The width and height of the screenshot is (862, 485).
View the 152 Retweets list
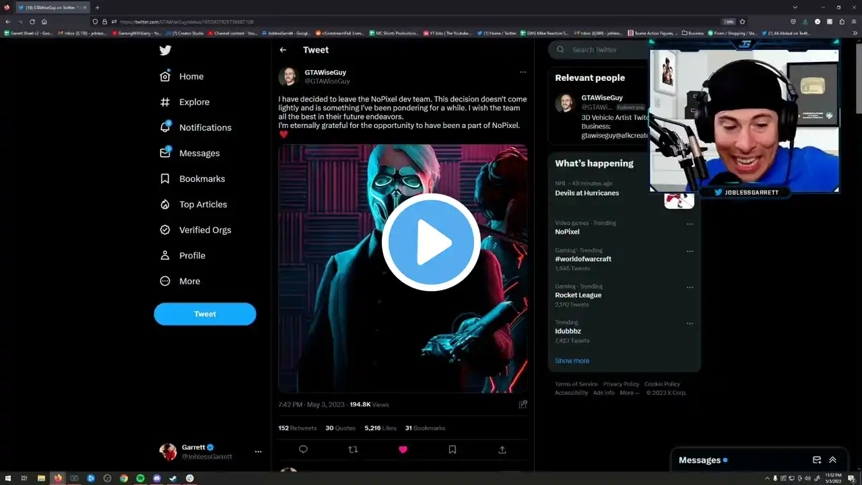297,428
